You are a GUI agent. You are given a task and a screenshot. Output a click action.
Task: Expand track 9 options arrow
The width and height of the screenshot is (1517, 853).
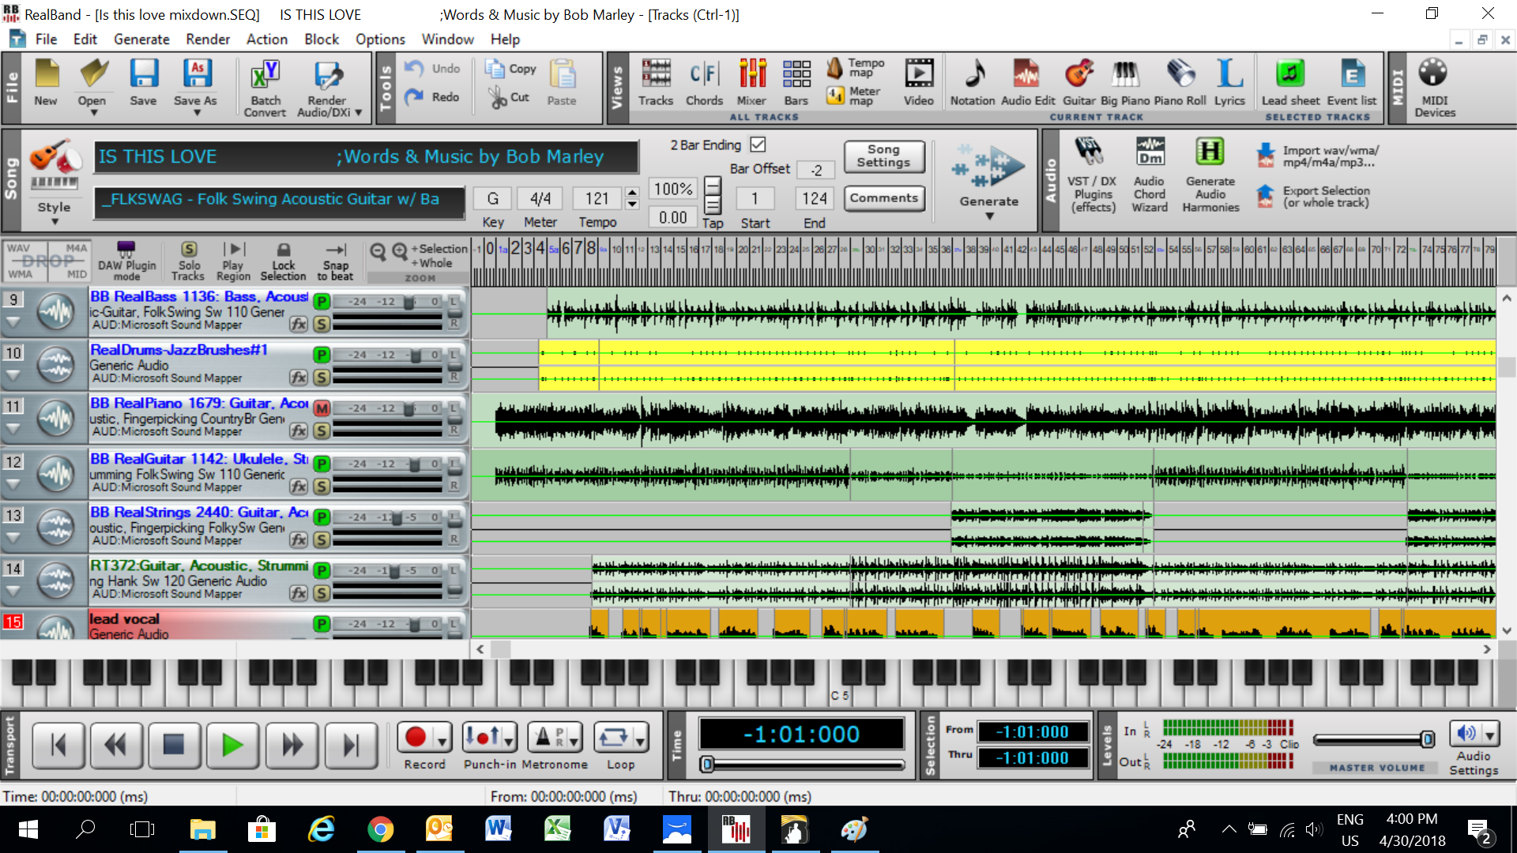[13, 322]
